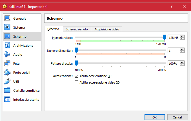Click the Numero di monitor label
The height and width of the screenshot is (121, 191).
[60, 51]
